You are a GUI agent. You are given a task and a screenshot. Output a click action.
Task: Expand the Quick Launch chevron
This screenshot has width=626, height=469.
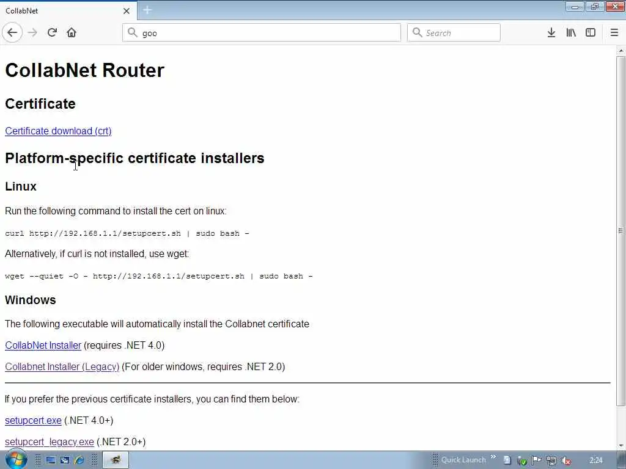[493, 457]
